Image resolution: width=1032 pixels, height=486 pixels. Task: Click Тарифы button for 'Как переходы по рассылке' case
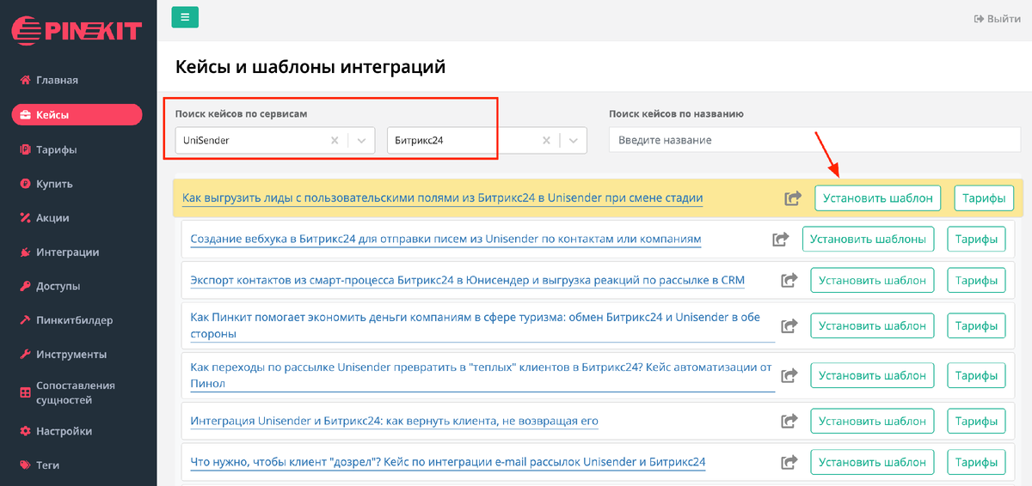[x=976, y=376]
